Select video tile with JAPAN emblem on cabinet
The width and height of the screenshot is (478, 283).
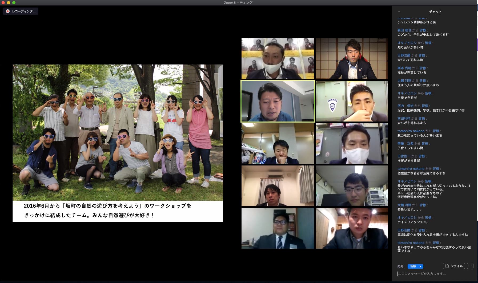pos(352,101)
